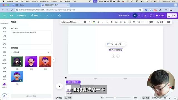178x100 pixels.
Task: Click the generate AI voice button
Action: 31,96
